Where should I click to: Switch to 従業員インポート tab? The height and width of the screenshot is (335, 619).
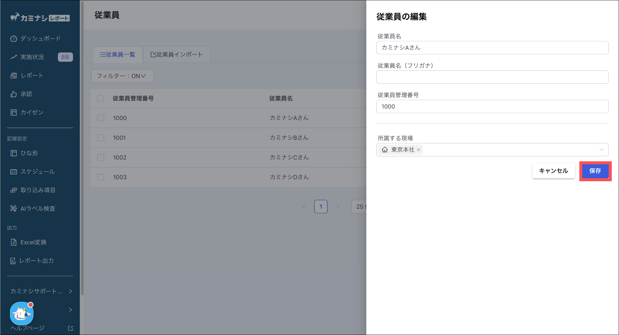[177, 55]
